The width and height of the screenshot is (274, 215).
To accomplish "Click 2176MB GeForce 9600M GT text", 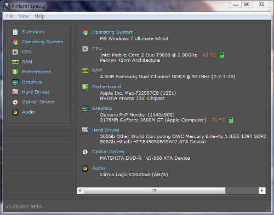I will pos(153,120).
